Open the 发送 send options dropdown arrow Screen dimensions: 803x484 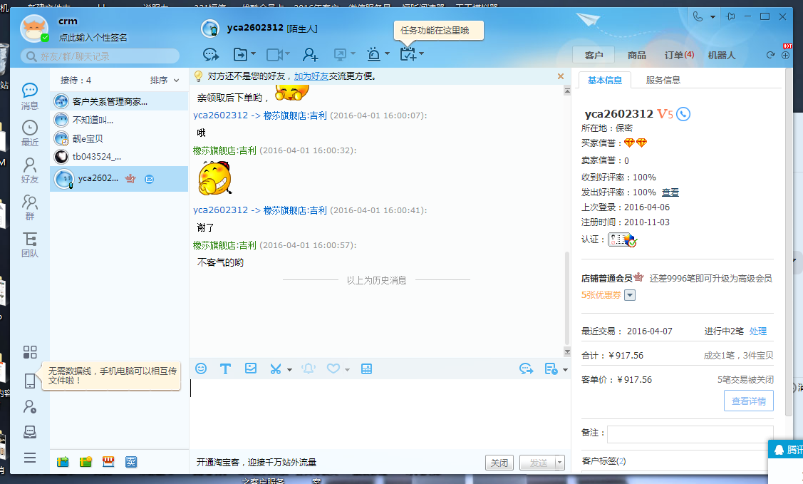click(x=560, y=463)
